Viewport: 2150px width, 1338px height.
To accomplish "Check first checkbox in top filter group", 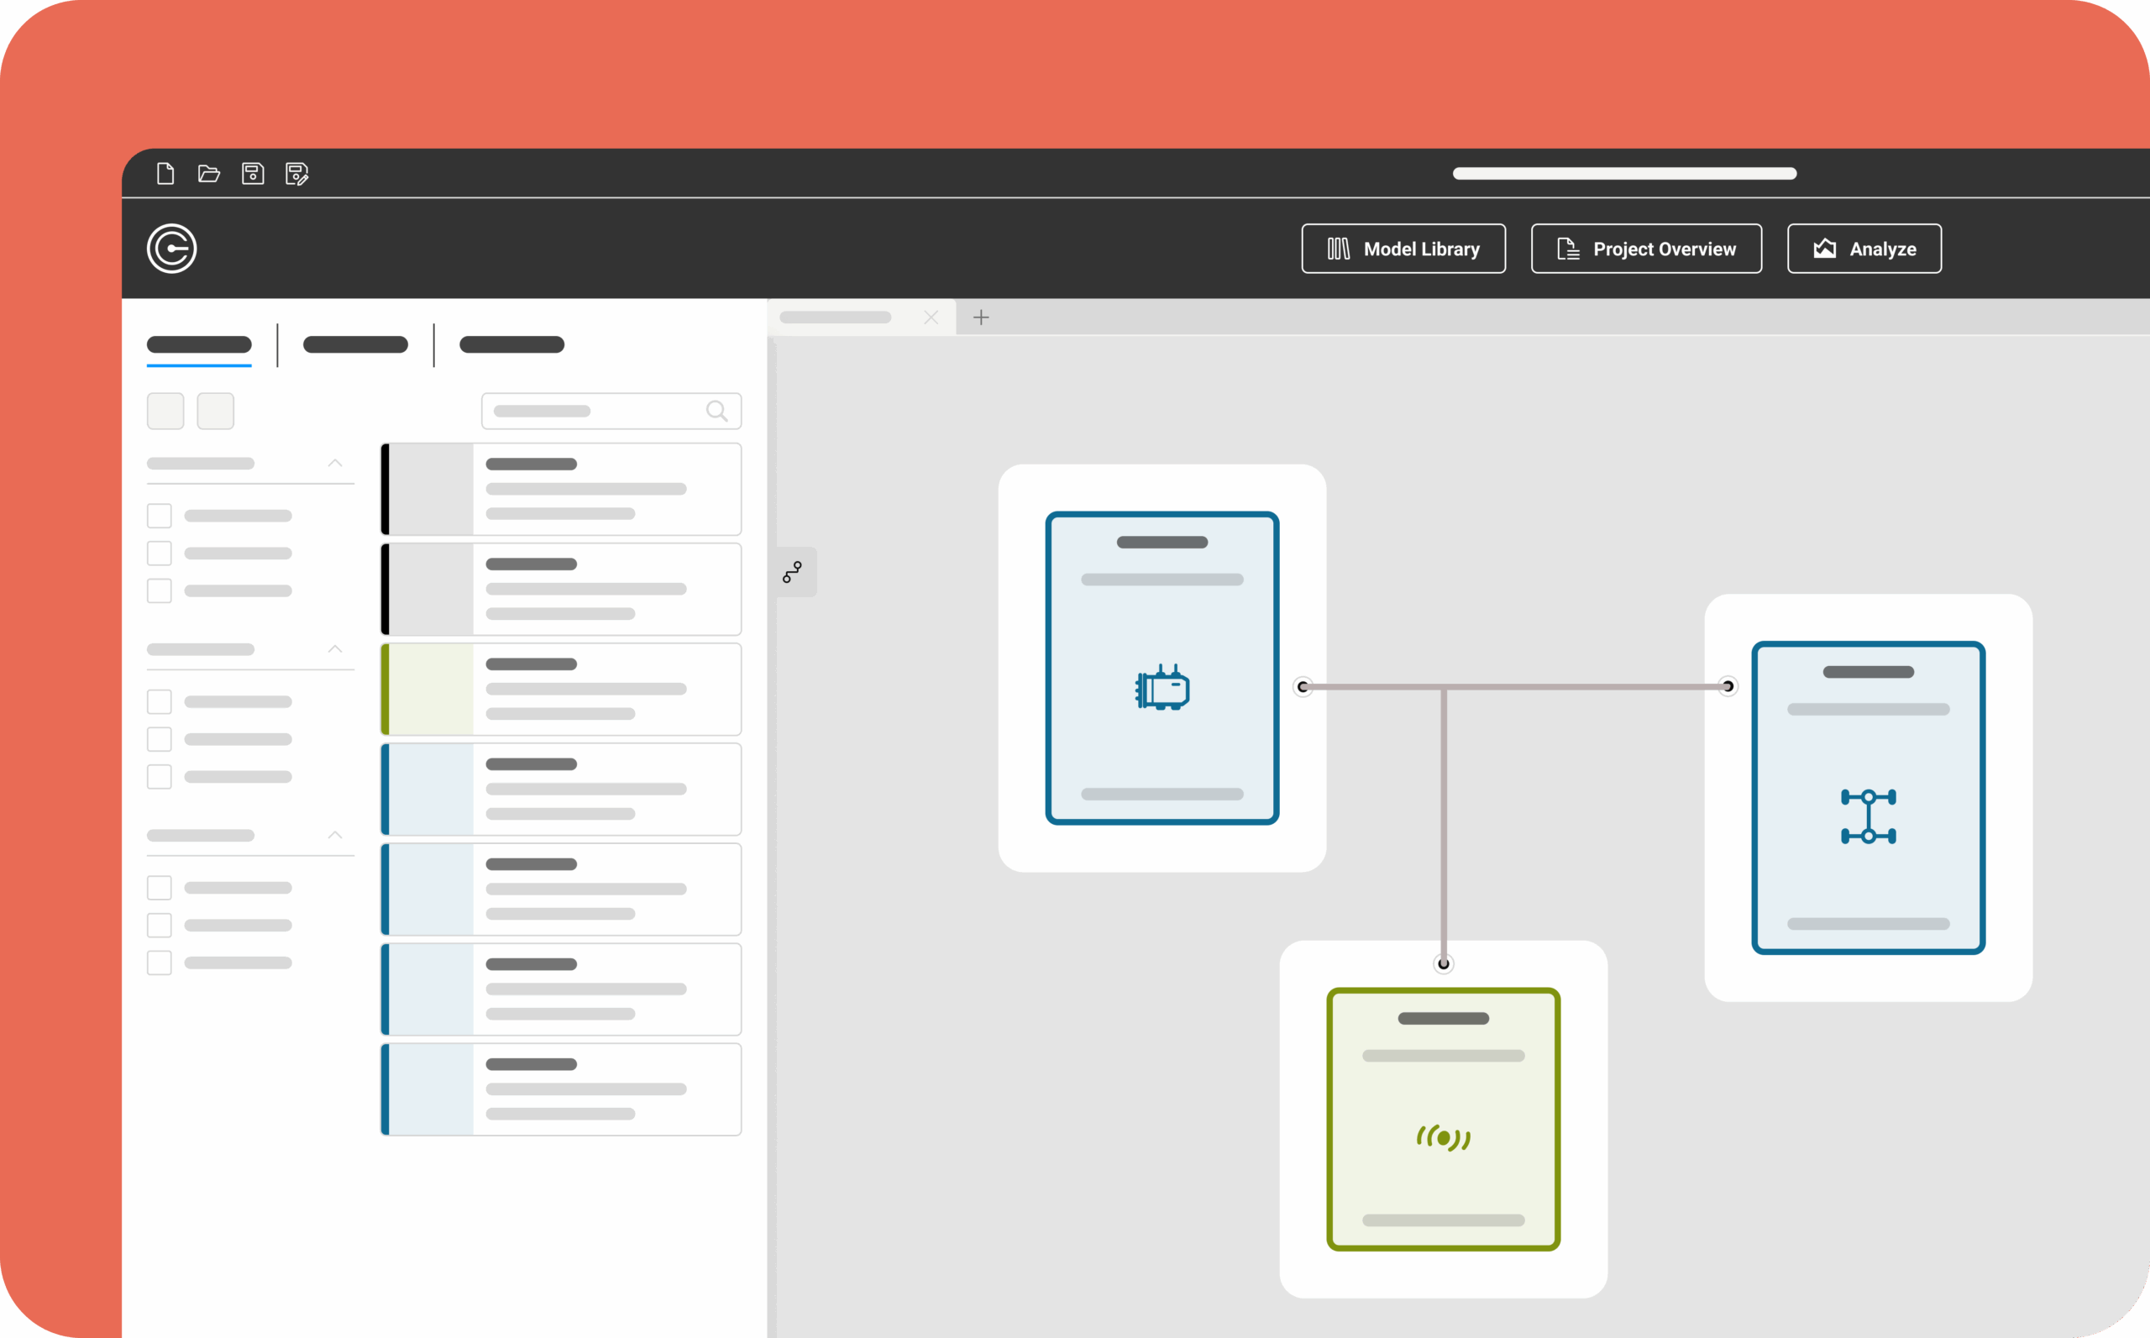I will (x=160, y=516).
